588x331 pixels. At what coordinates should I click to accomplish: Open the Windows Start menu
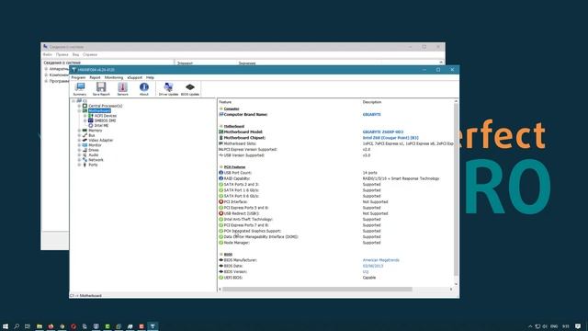click(6, 326)
